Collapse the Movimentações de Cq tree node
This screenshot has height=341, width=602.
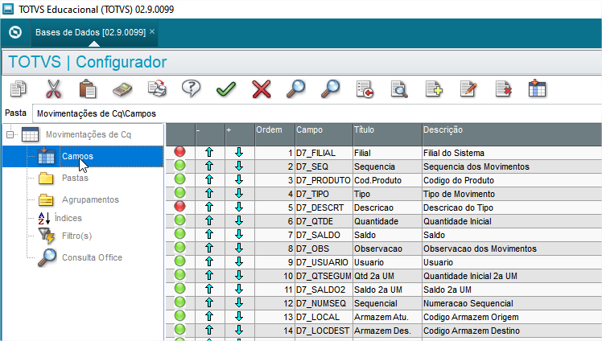[x=10, y=134]
